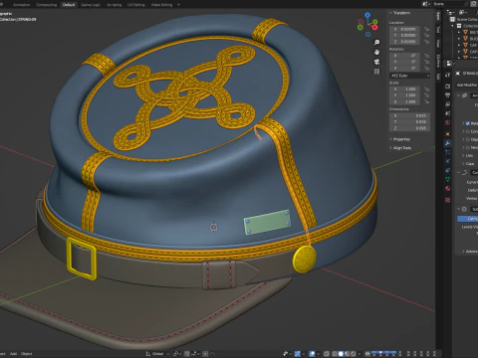This screenshot has width=478, height=358.
Task: Open the Tool properties tab icon
Action: [447, 75]
